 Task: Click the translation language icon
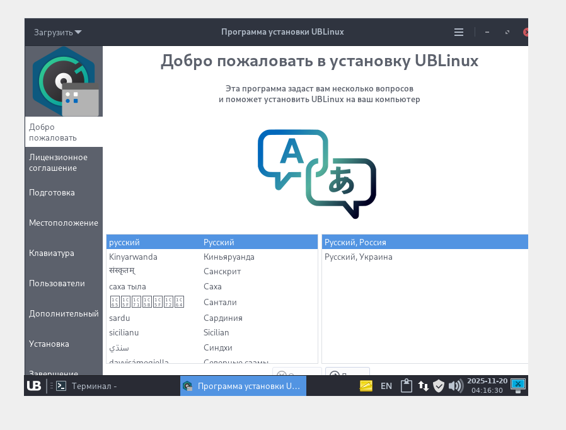click(x=317, y=173)
